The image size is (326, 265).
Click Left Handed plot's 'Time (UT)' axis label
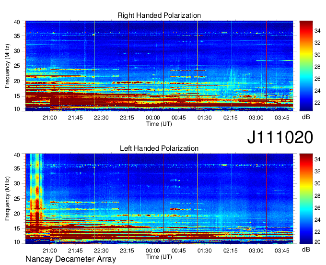[x=159, y=257]
